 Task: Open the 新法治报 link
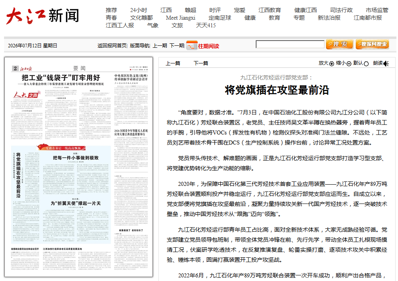click(329, 18)
